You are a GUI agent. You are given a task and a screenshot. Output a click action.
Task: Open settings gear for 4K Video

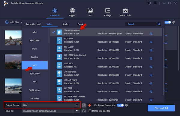coord(151,42)
